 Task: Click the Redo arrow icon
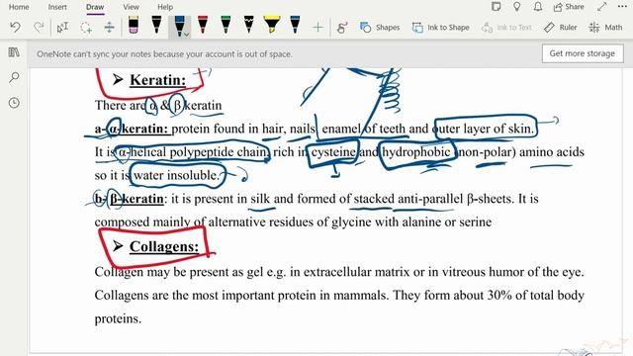pos(39,27)
